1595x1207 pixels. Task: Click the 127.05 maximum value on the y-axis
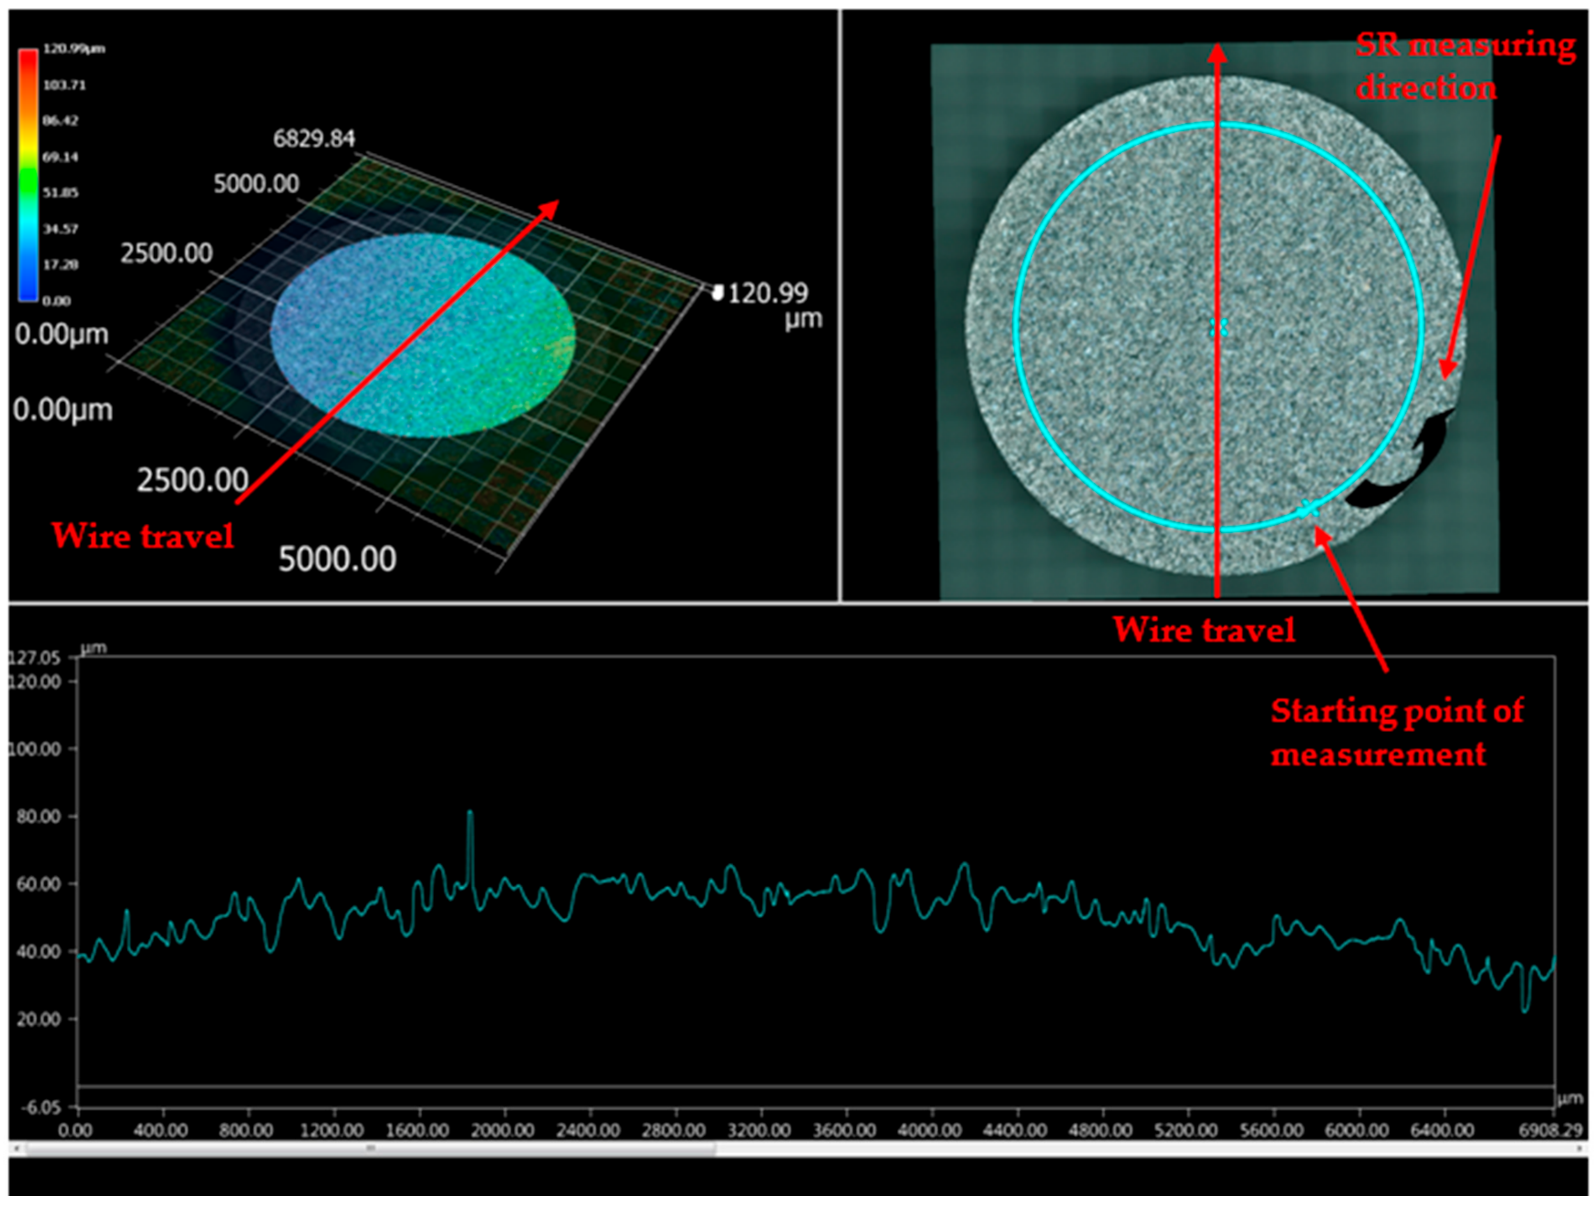(35, 657)
